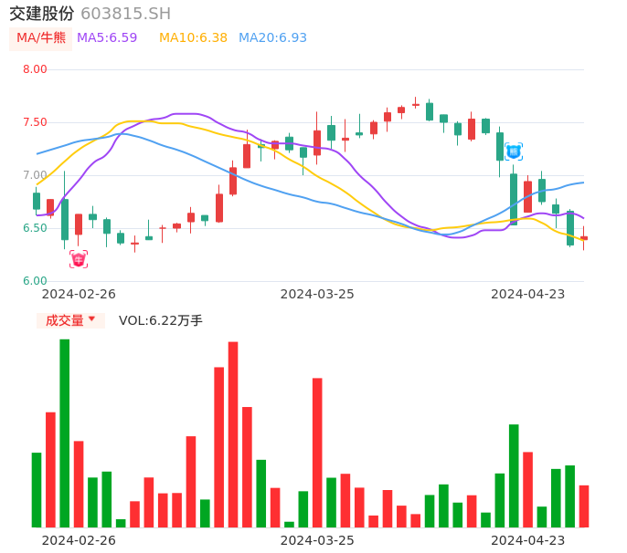
Task: Click the tallest green volume bar
Action: pyautogui.click(x=65, y=433)
